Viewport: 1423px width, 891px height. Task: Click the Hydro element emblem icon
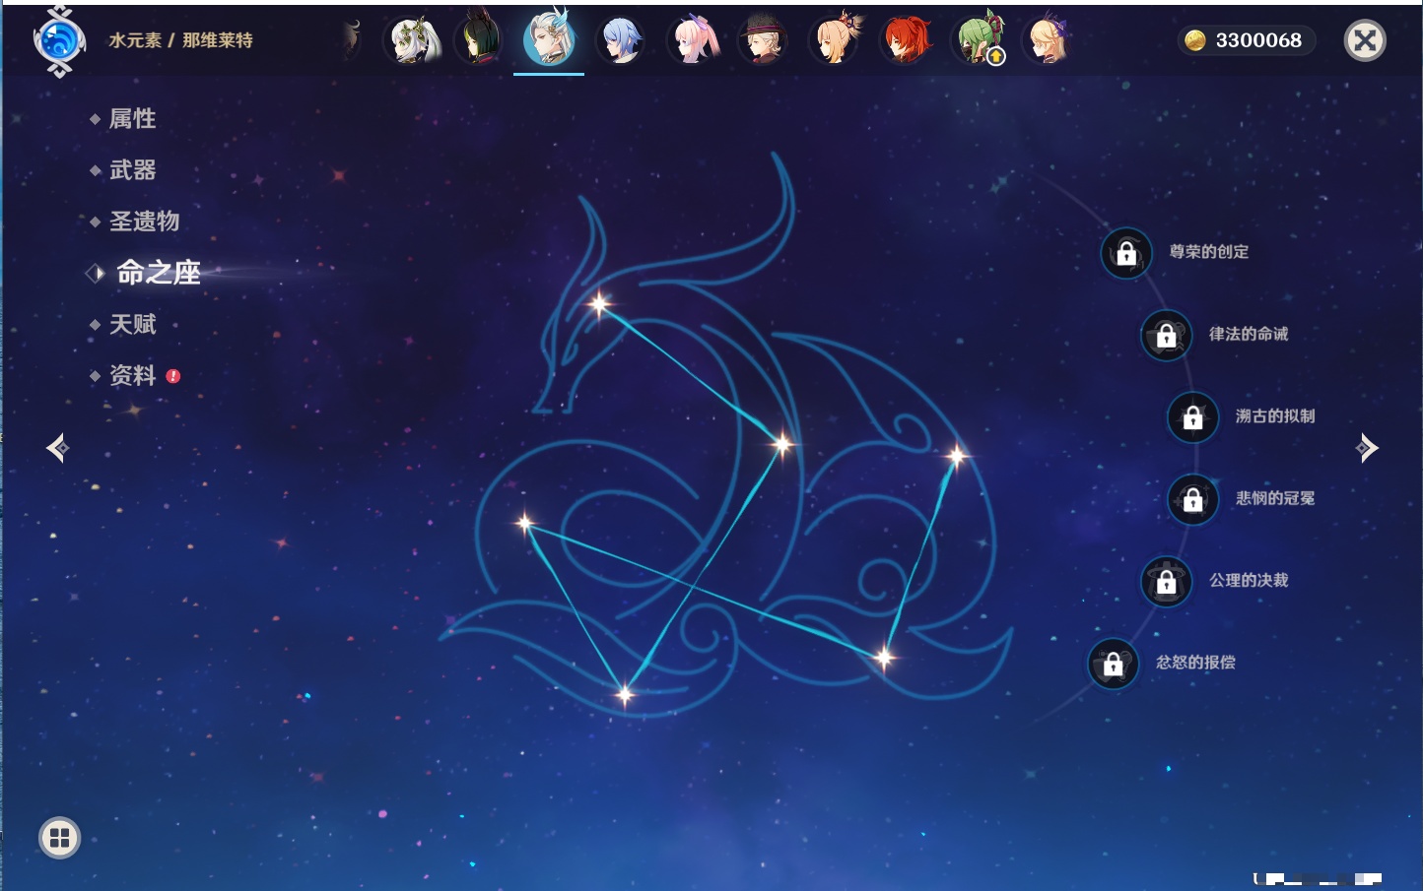point(59,41)
